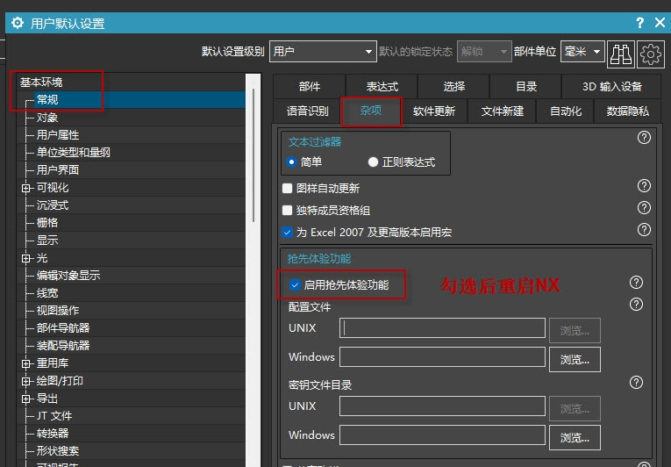
Task: Click help icon beside 图样自动更新
Action: click(644, 185)
